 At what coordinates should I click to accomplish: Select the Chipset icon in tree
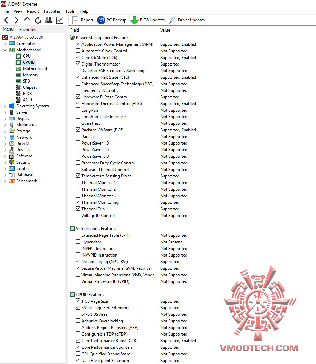click(x=18, y=87)
